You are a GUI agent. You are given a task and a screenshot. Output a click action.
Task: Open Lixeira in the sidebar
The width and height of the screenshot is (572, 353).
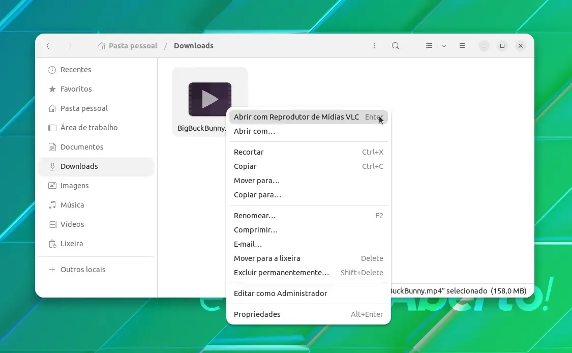point(96,244)
